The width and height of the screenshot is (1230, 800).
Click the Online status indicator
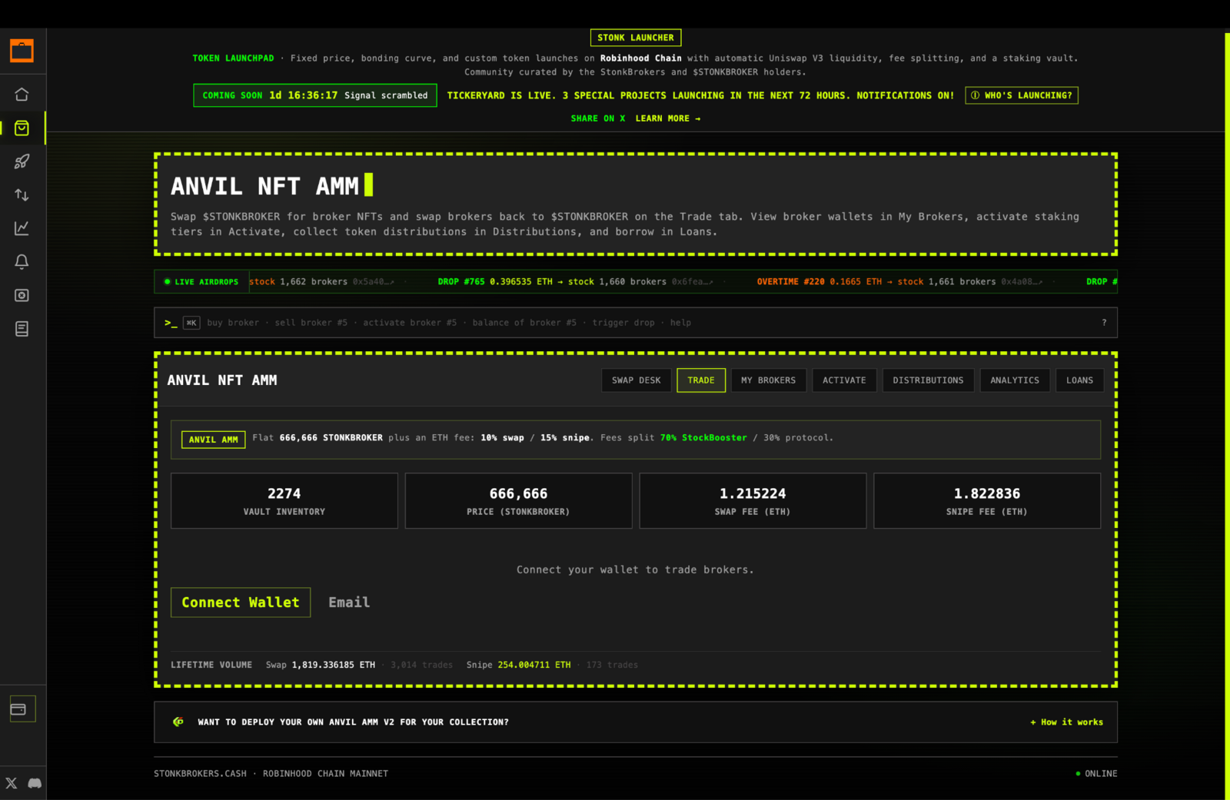[x=1096, y=774]
